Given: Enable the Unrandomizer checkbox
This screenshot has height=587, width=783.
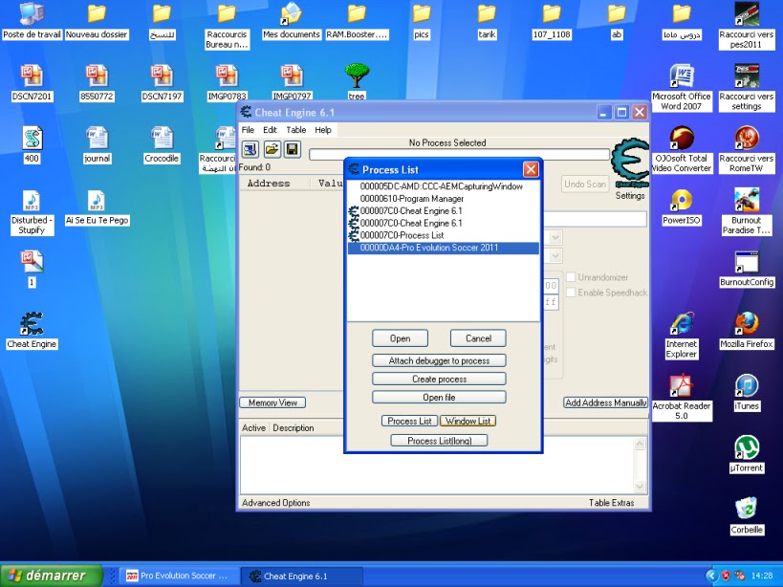Looking at the screenshot, I should click(571, 277).
